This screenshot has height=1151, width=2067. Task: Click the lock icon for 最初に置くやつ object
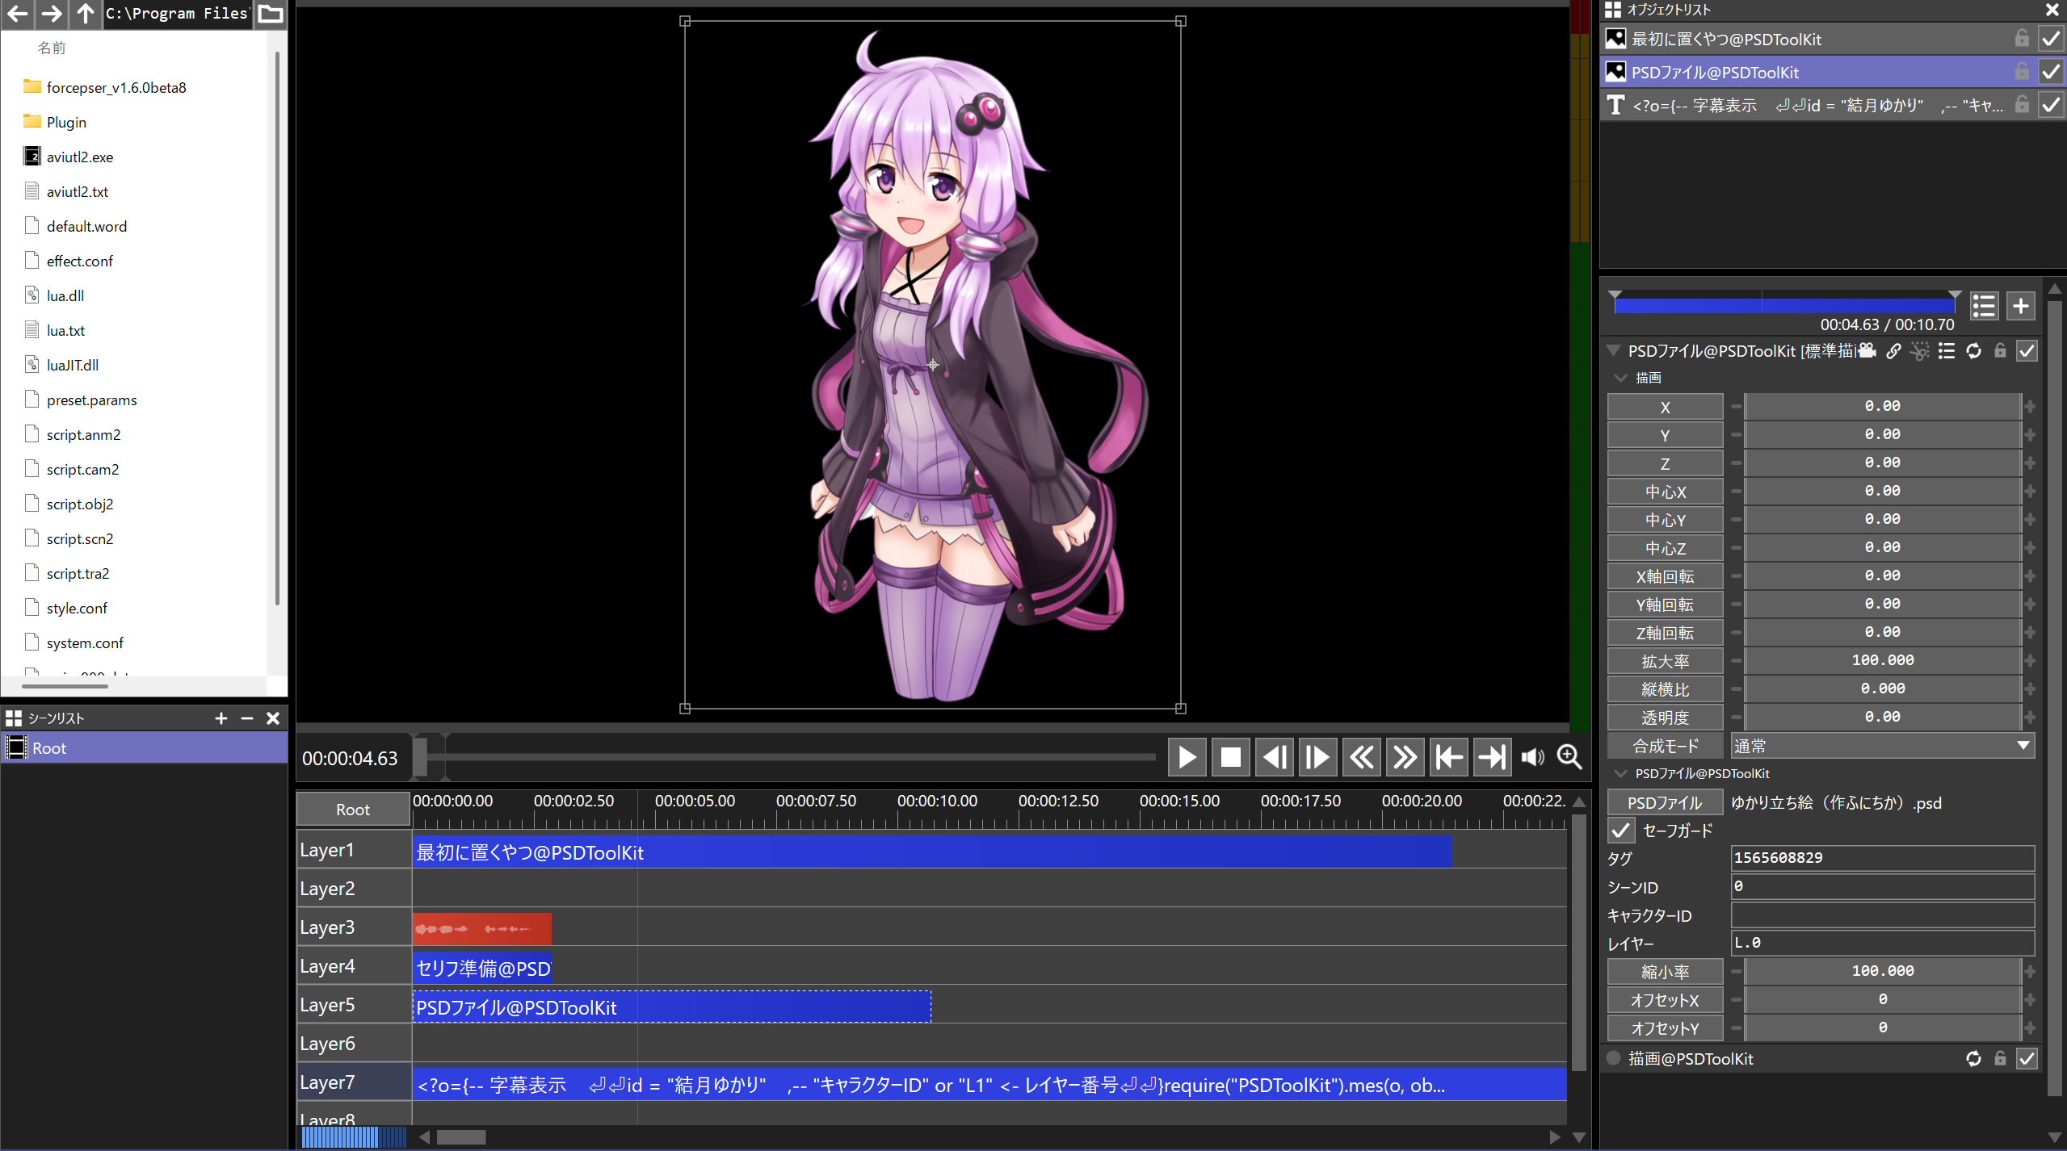click(2021, 39)
